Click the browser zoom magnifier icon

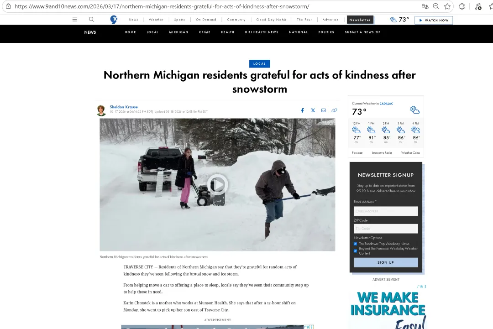(x=436, y=6)
